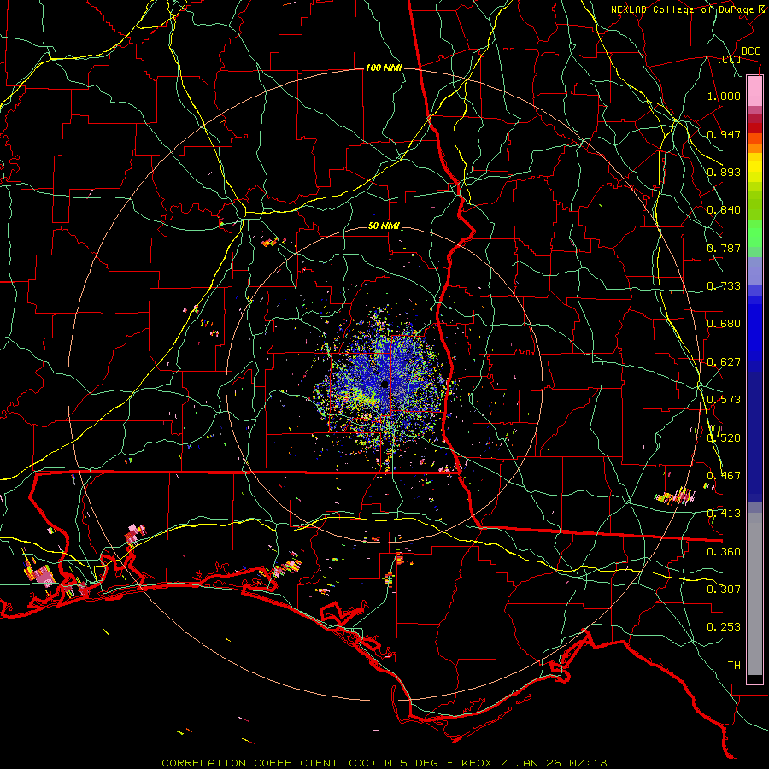Image resolution: width=769 pixels, height=769 pixels.
Task: Click the DCC legend title
Action: point(750,51)
